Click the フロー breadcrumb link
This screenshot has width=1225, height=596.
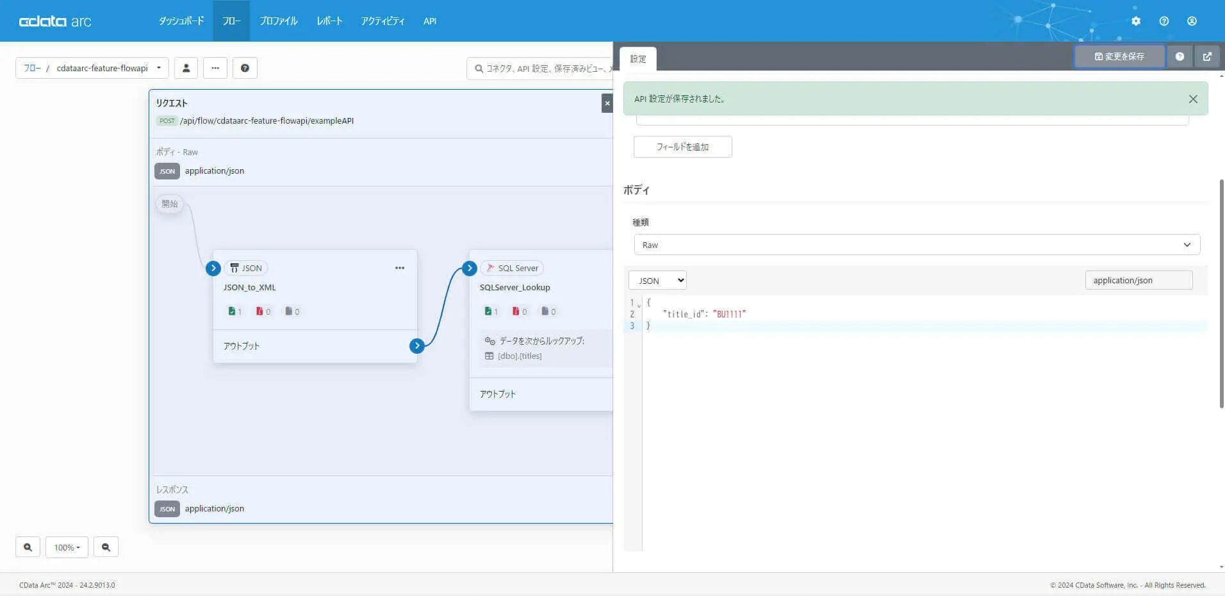[x=32, y=68]
